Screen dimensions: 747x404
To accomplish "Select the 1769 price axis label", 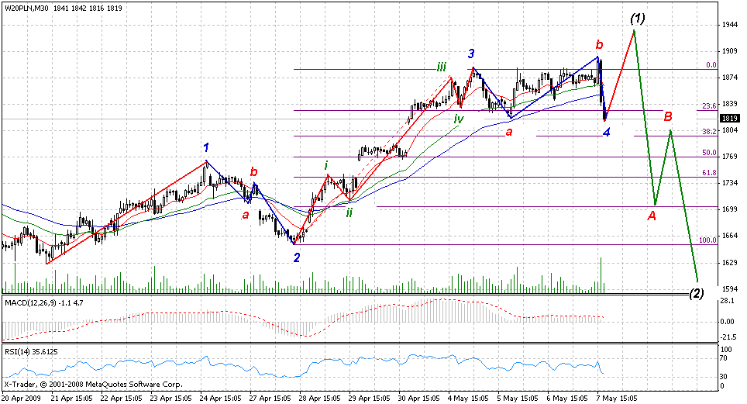I will pos(729,157).
